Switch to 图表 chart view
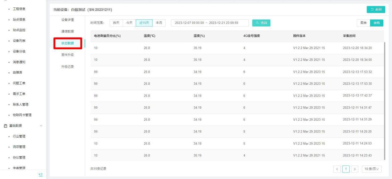Screen dimensions: 392x179 tap(364, 23)
